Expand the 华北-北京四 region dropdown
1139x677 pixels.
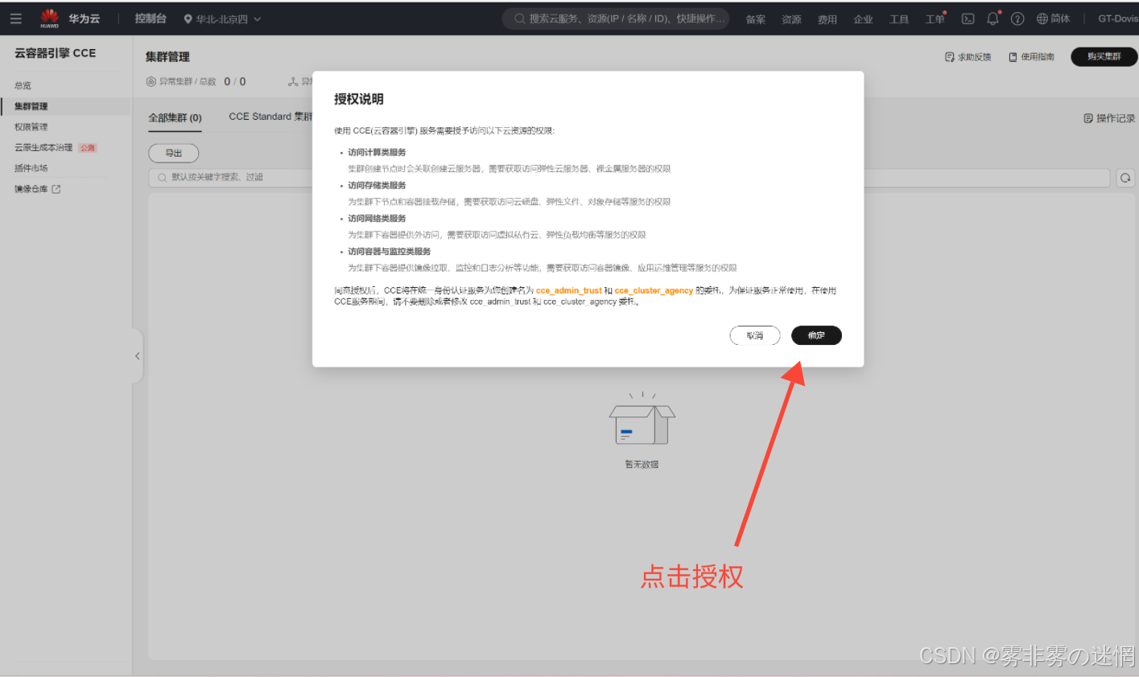(222, 18)
